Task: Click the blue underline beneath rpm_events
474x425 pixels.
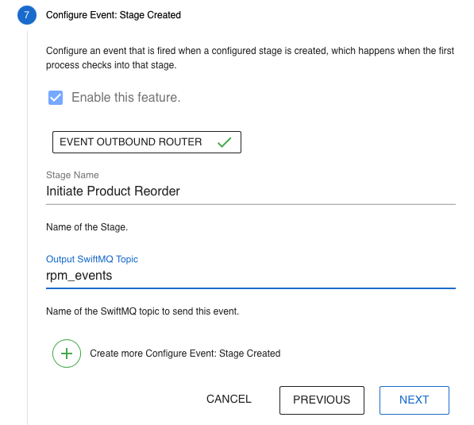Action: point(251,288)
